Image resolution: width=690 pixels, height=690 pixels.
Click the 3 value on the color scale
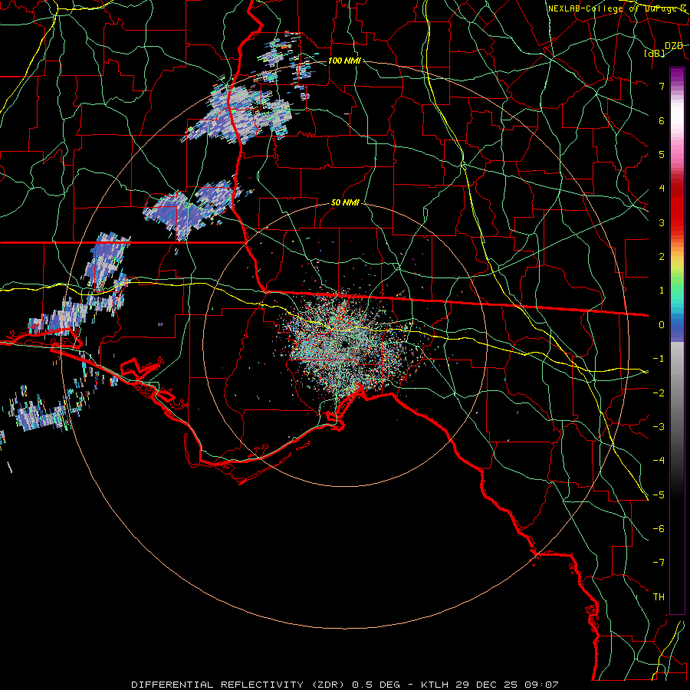(x=662, y=222)
